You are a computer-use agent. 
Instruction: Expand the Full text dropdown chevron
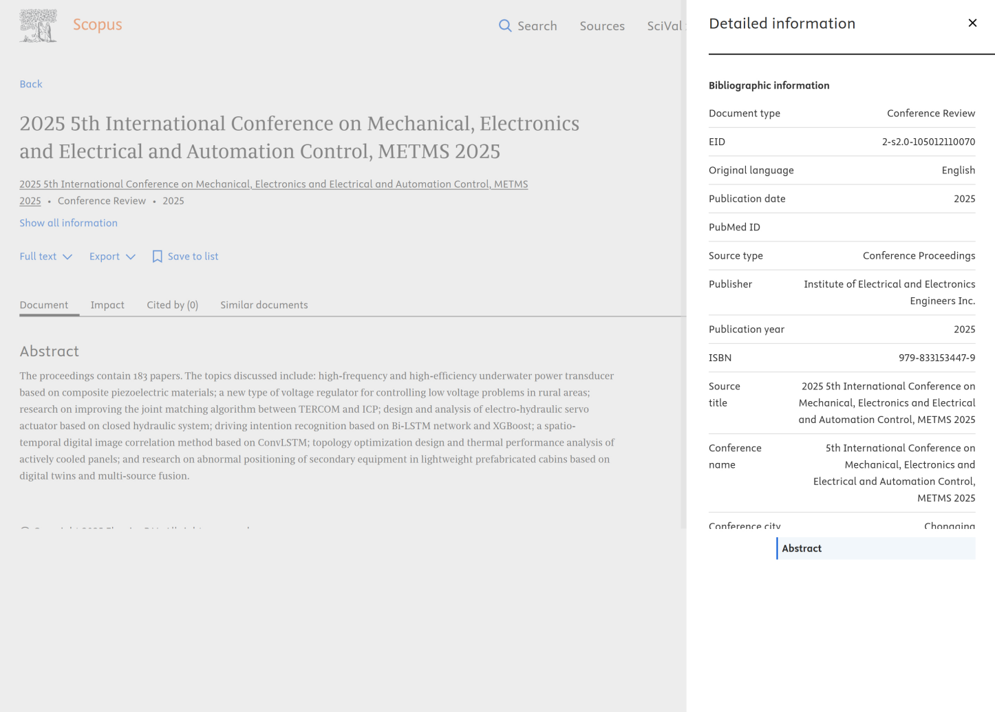coord(67,257)
